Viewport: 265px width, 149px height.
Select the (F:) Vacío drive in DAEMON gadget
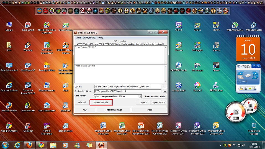[248, 78]
